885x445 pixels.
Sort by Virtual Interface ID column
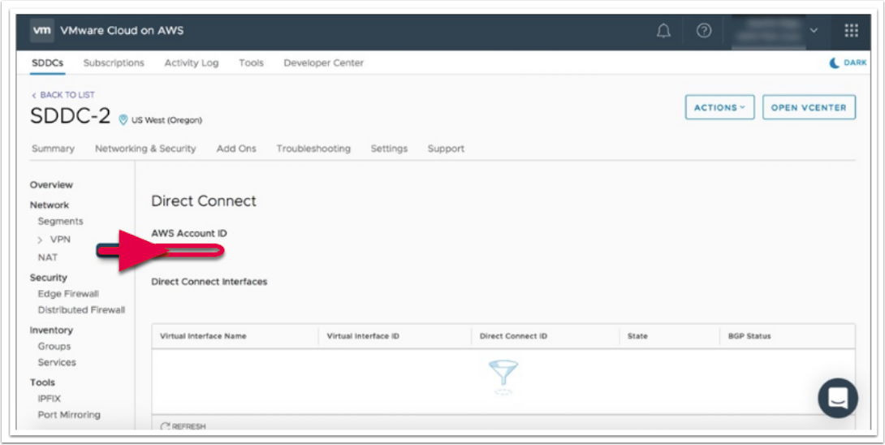click(363, 336)
